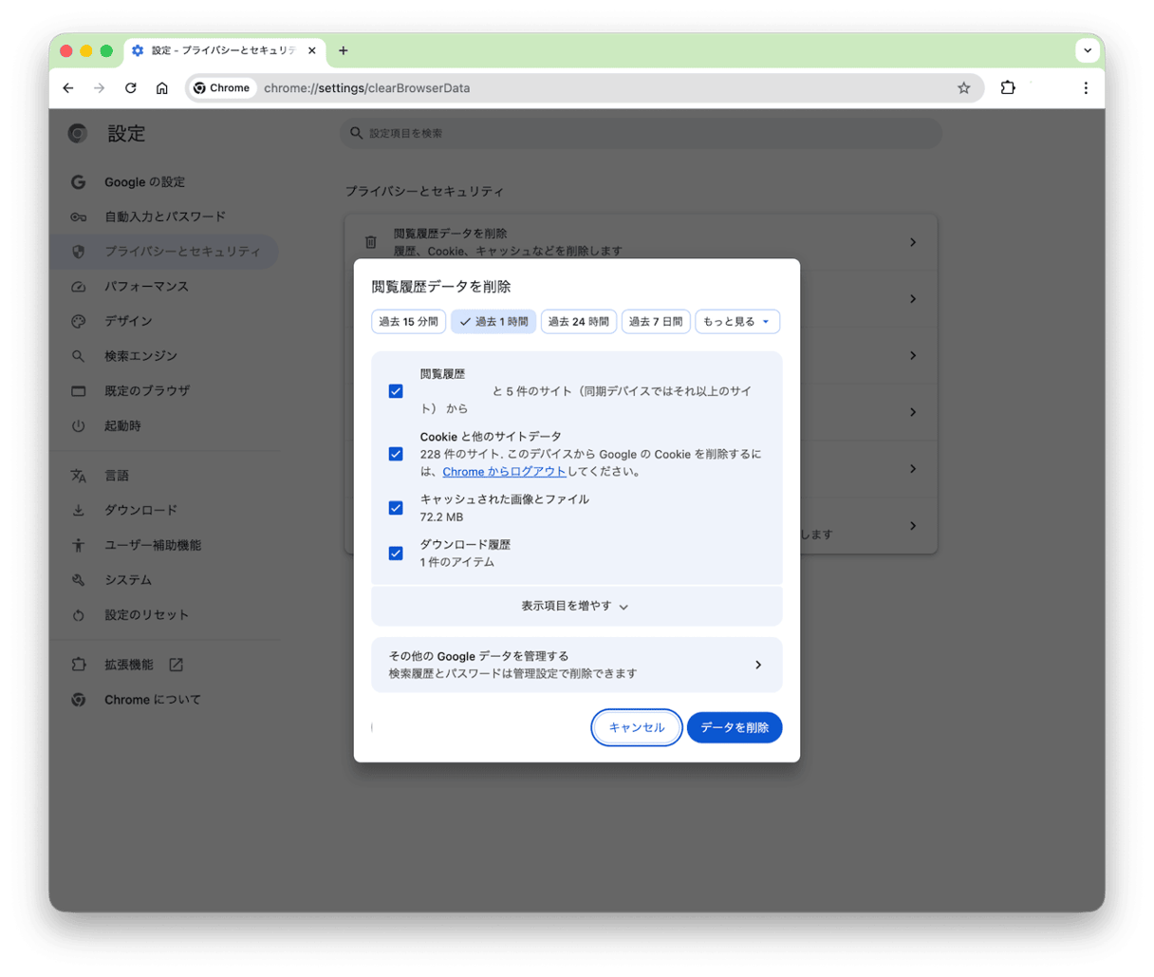The image size is (1154, 977).
Task: Switch time range to 過去 7 日間
Action: [656, 321]
